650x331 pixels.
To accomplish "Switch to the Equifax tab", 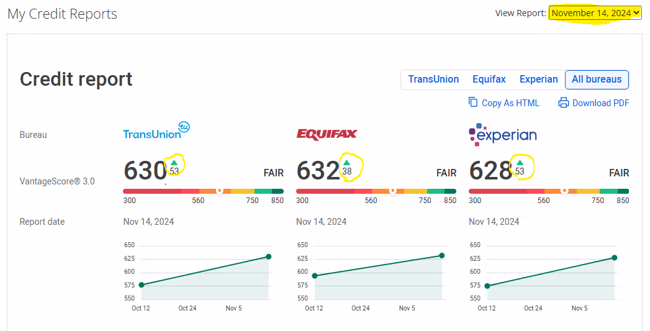I will (489, 79).
